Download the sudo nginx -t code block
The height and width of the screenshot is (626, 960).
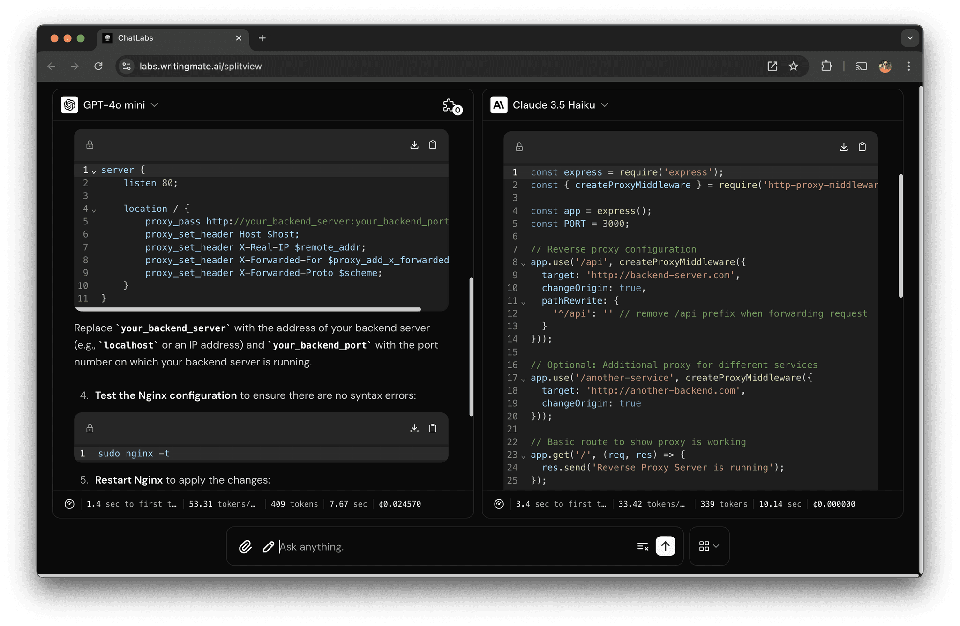414,428
